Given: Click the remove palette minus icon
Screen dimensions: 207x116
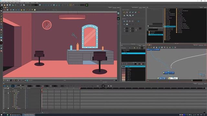Looking at the screenshot, I should pos(132,48).
